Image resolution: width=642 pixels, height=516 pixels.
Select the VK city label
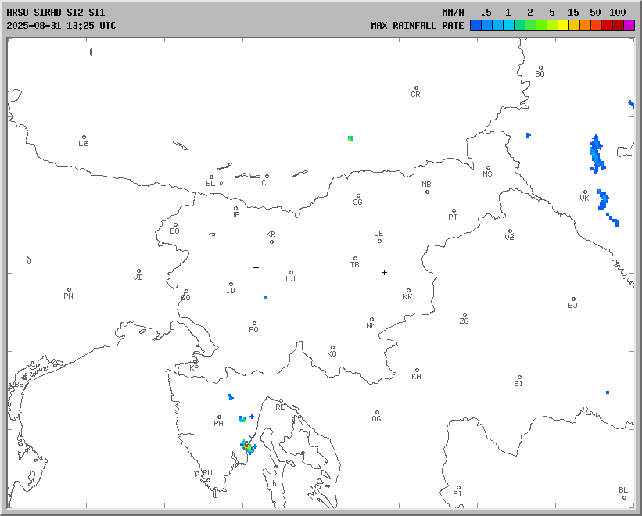585,199
